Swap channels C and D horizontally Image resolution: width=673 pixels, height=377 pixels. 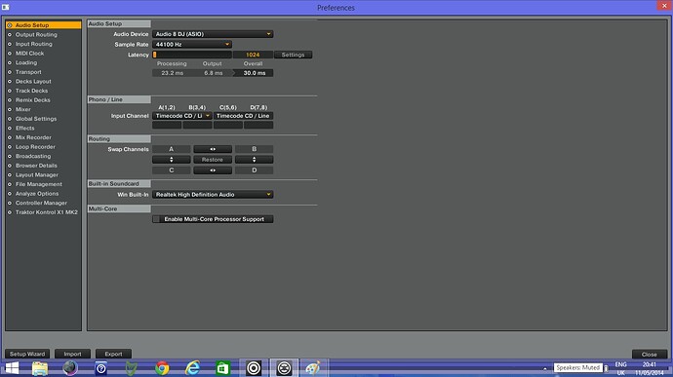point(213,170)
